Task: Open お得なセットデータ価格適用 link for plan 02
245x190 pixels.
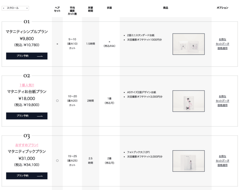Action: 222,101
